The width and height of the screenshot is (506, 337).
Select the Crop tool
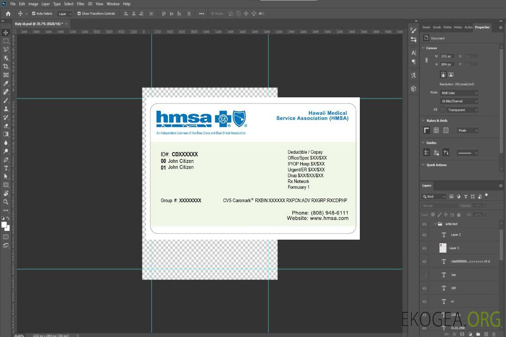point(6,66)
